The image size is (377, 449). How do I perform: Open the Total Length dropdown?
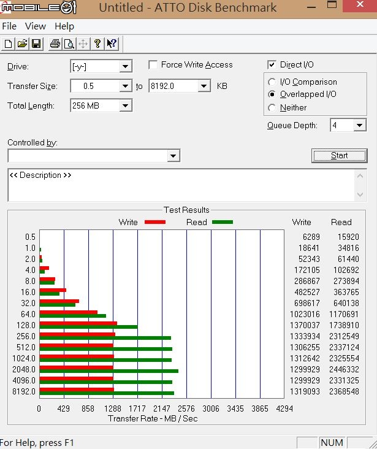pyautogui.click(x=125, y=106)
